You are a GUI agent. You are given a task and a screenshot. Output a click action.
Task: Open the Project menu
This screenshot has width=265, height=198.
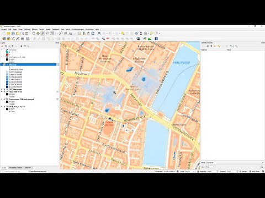point(4,29)
